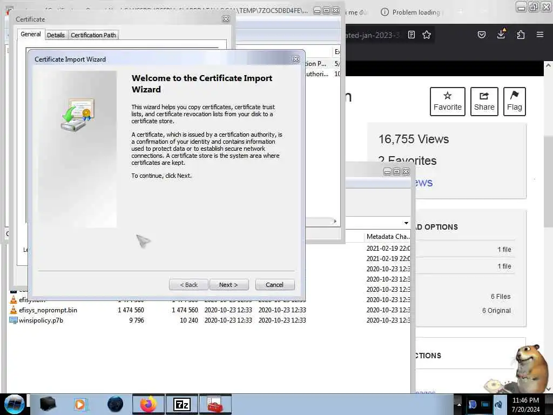
Task: Open the Windows Start menu orb
Action: tap(14, 404)
